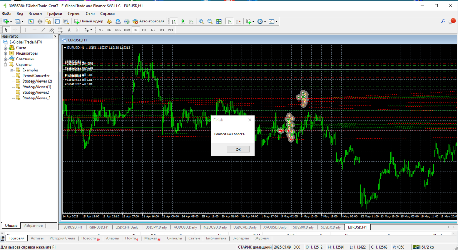Open the Strategy Tester magnifier icon

(x=65, y=21)
